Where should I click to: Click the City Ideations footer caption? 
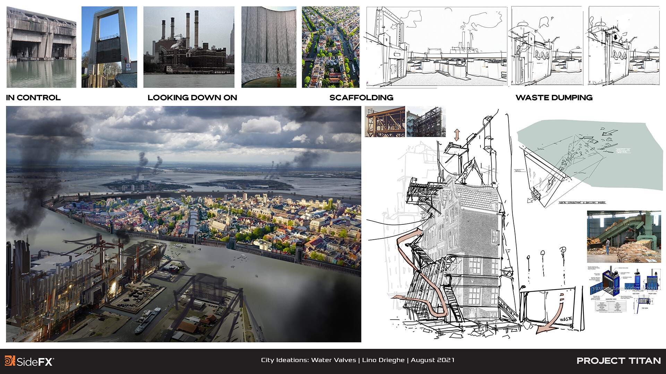[x=358, y=360]
